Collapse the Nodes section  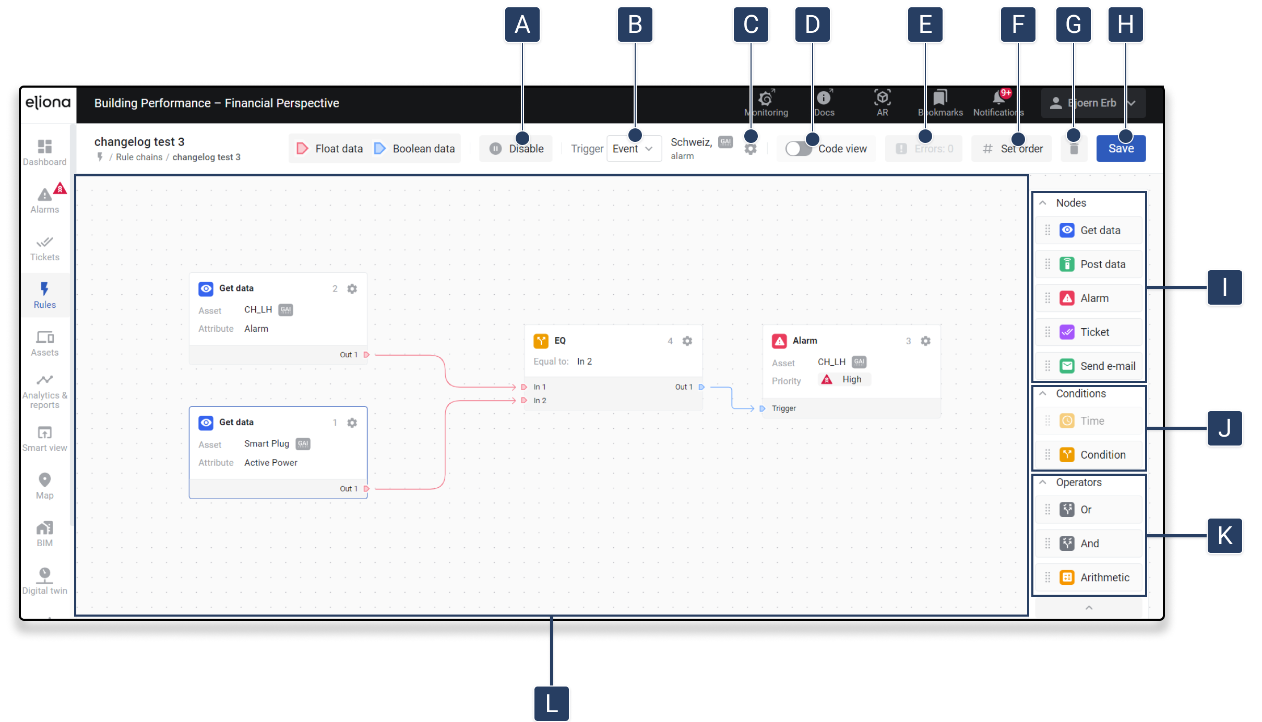(1043, 203)
